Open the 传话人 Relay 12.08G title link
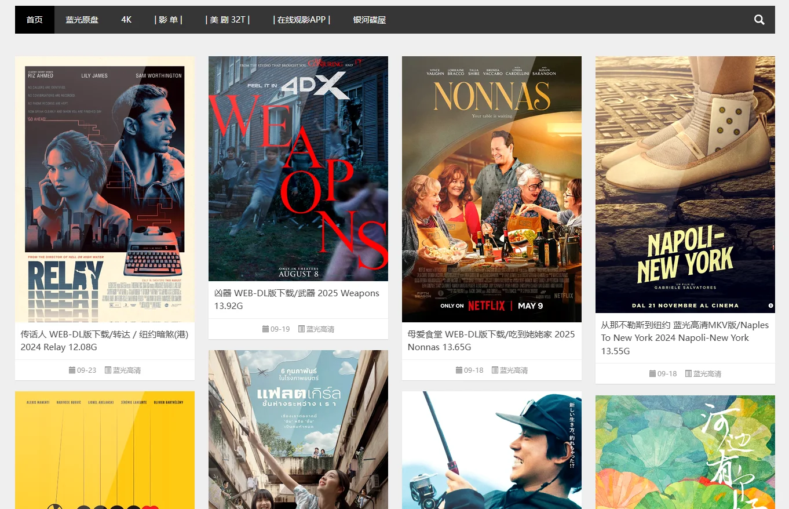The height and width of the screenshot is (509, 789). pyautogui.click(x=104, y=341)
